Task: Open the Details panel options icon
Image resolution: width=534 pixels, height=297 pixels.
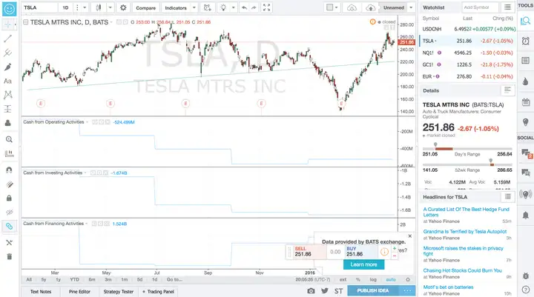Action: click(507, 90)
